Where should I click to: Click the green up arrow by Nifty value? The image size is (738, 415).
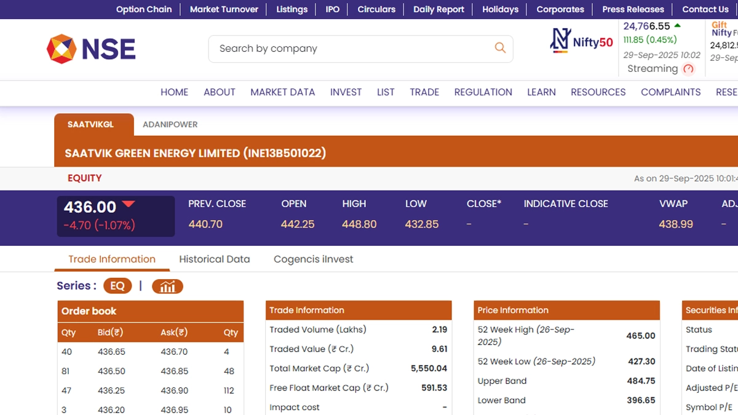coord(678,26)
